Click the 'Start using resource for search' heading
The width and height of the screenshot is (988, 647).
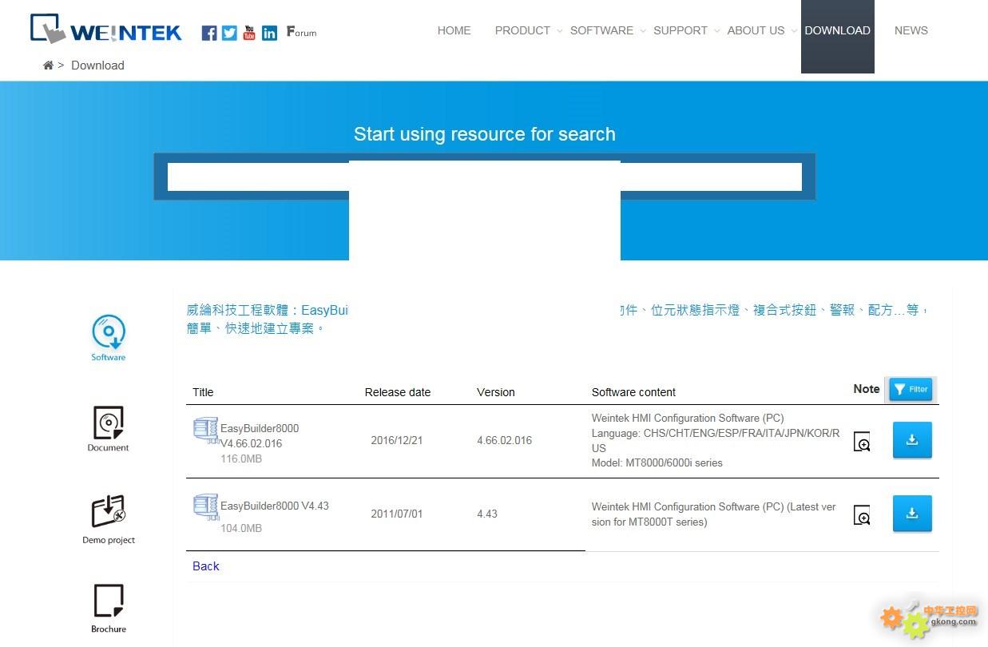click(x=485, y=134)
